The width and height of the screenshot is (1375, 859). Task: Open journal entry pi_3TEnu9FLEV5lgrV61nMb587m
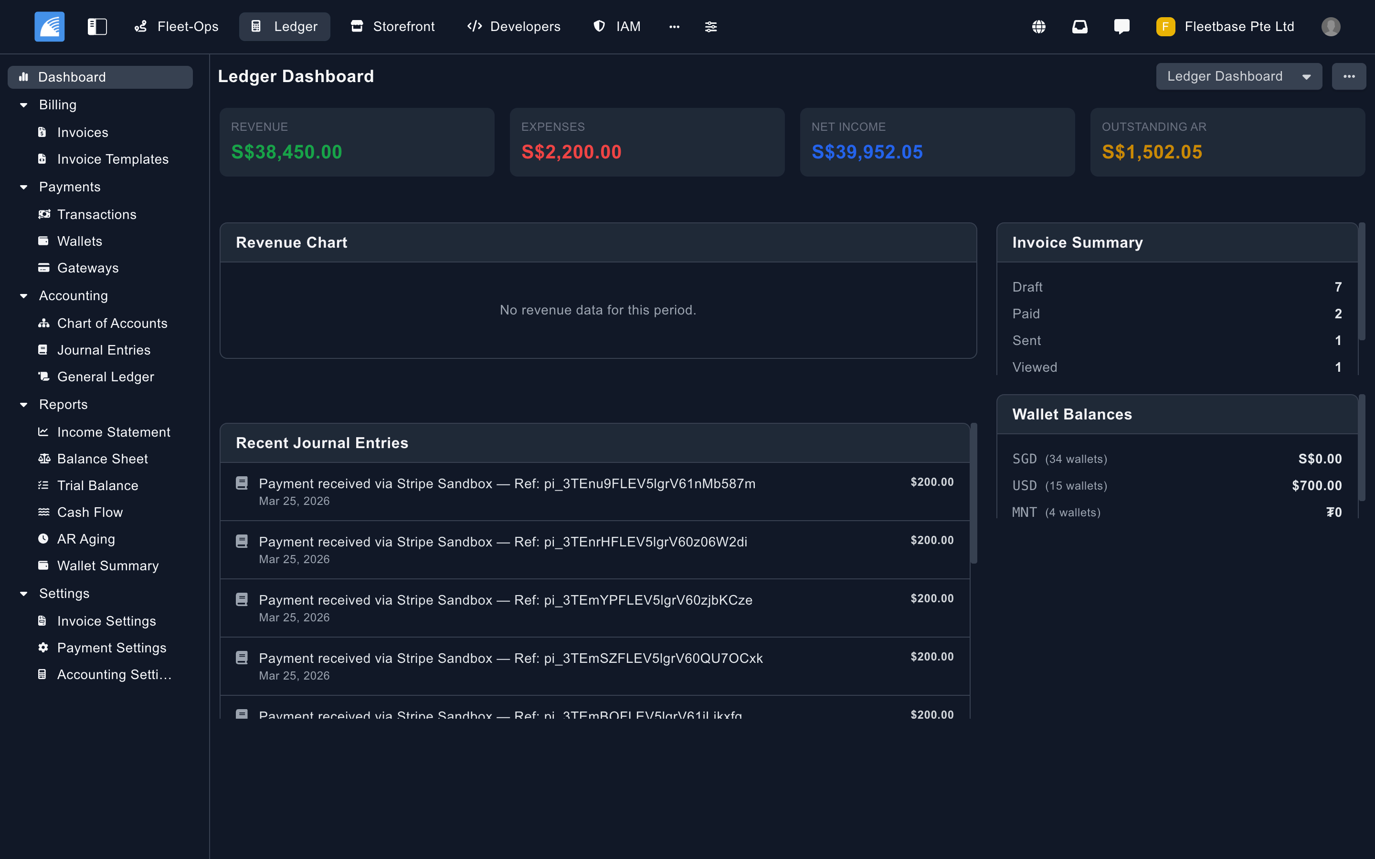click(x=595, y=492)
